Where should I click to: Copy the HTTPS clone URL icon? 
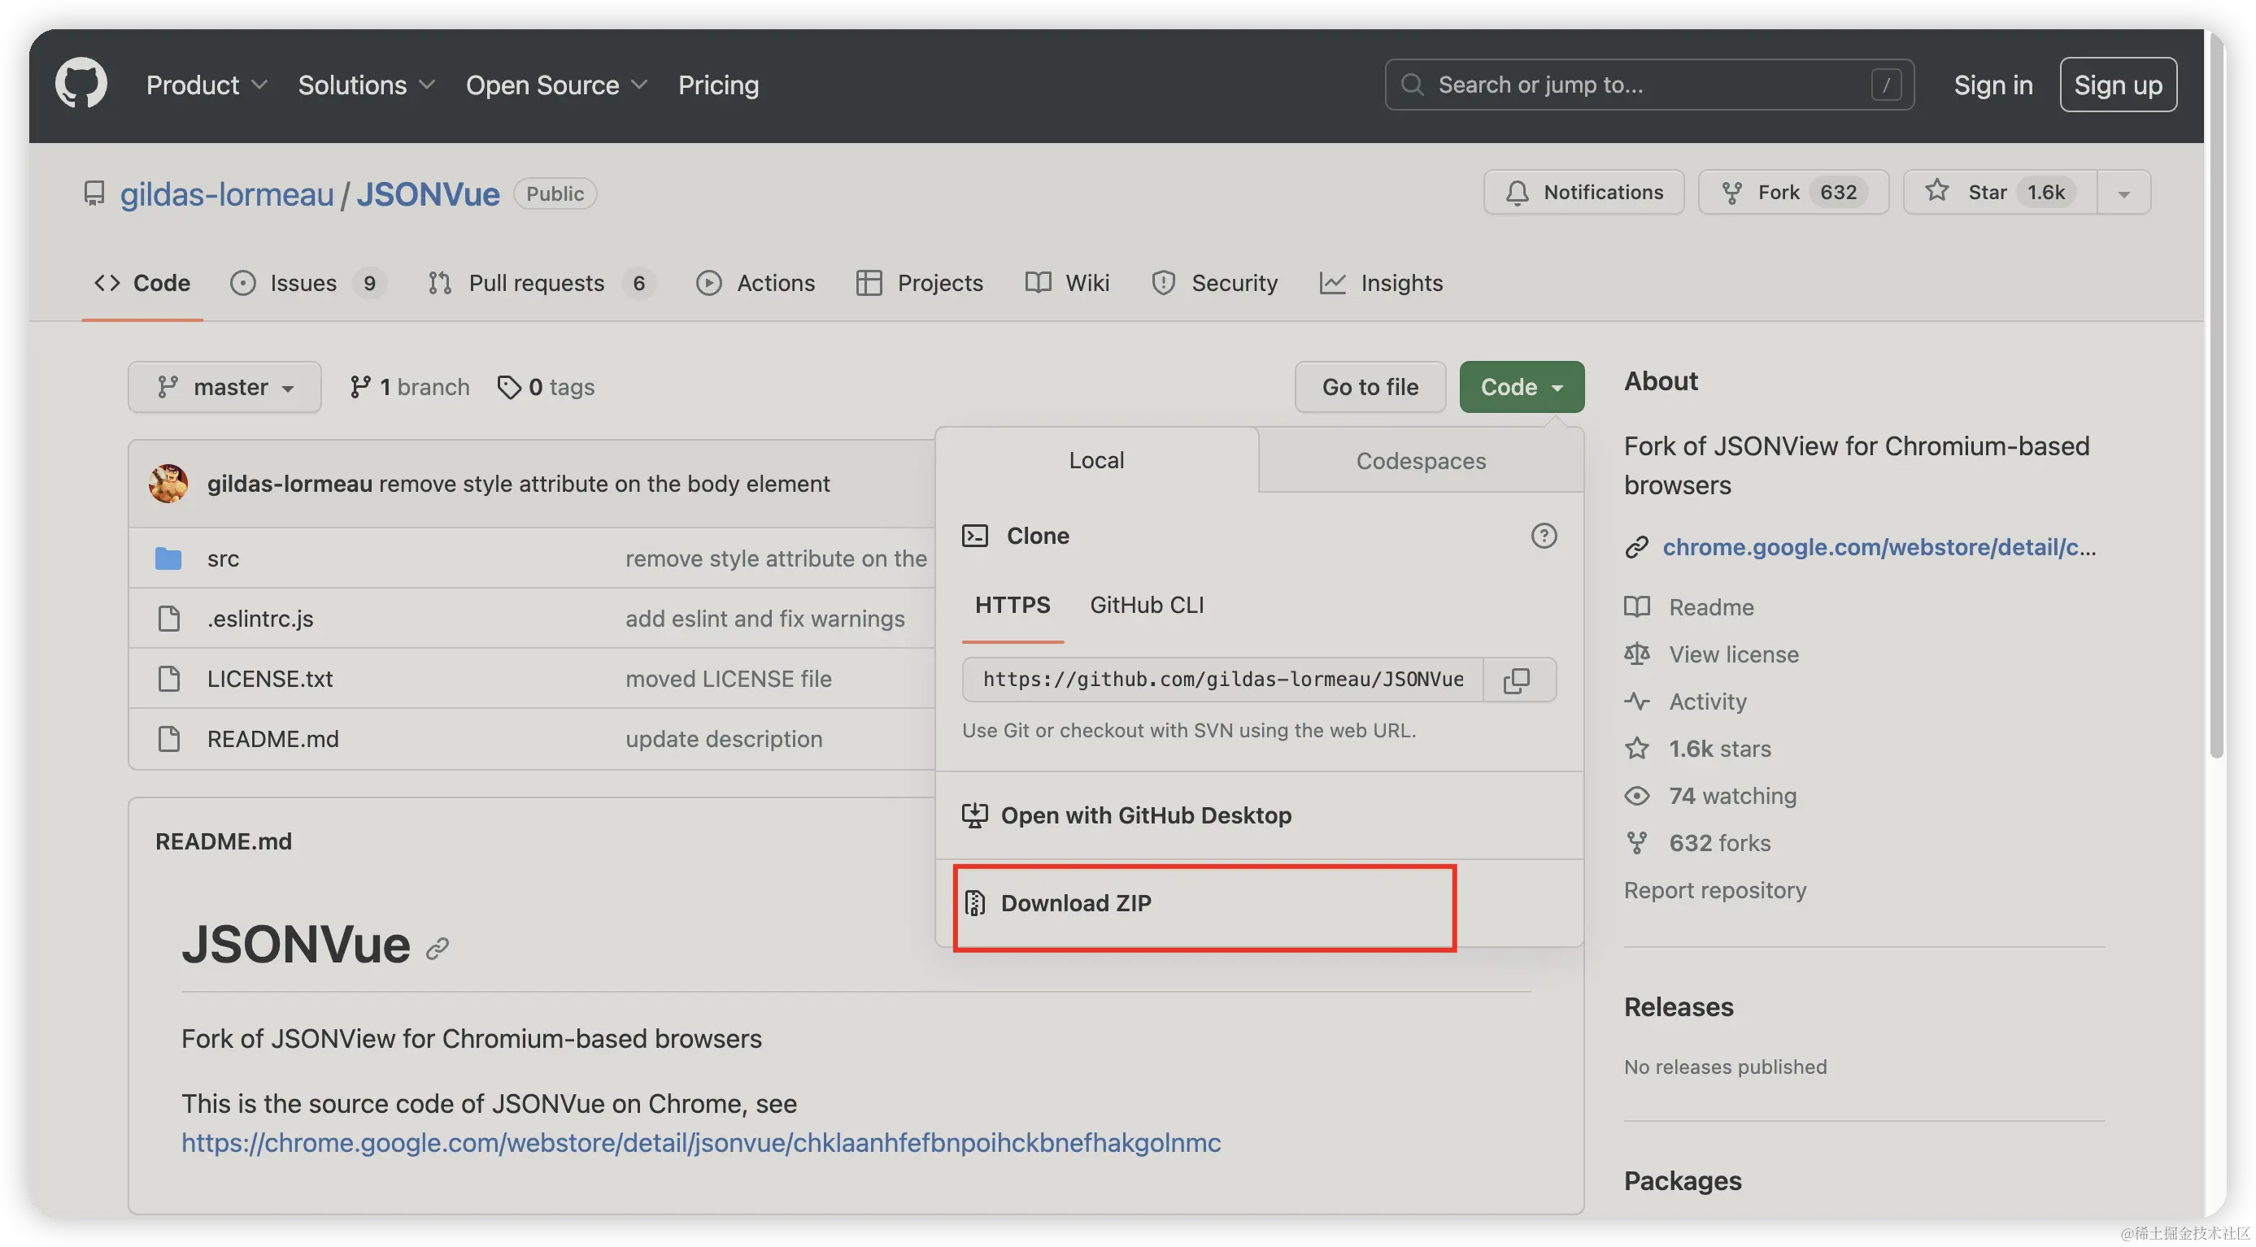click(x=1517, y=680)
